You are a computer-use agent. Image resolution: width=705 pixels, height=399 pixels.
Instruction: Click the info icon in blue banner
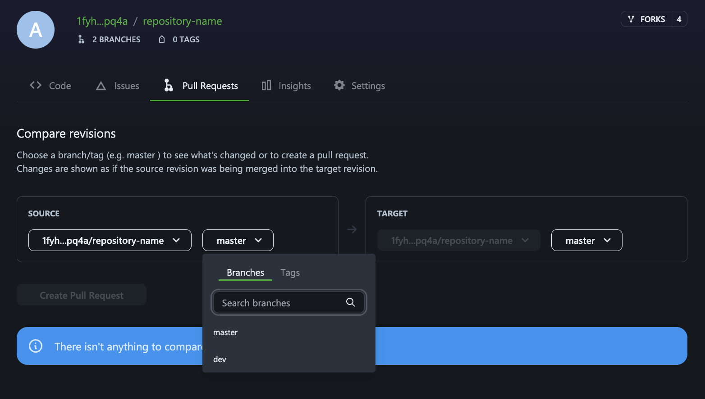point(36,346)
